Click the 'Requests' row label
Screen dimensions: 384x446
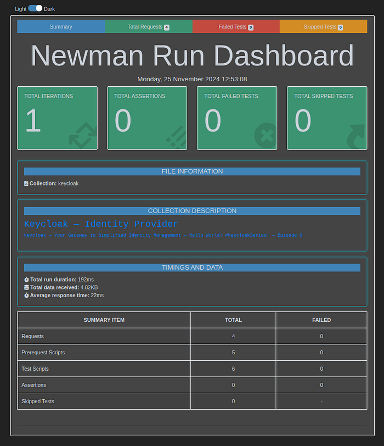(x=33, y=336)
